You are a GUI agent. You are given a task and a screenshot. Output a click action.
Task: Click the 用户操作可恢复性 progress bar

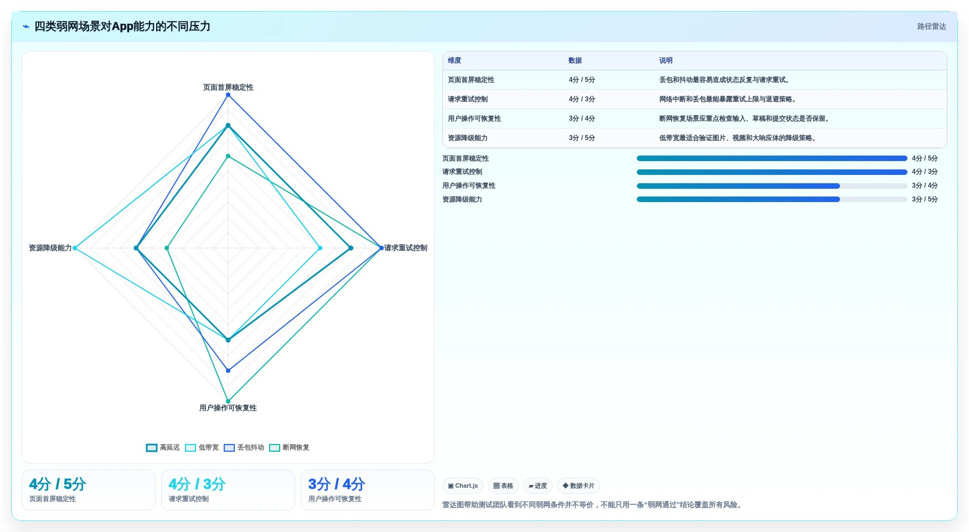[772, 186]
